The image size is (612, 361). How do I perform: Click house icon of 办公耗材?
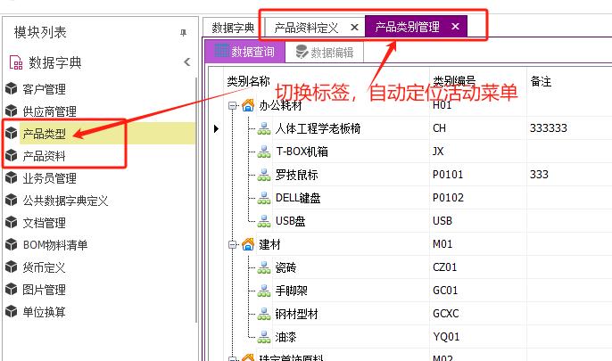(248, 105)
